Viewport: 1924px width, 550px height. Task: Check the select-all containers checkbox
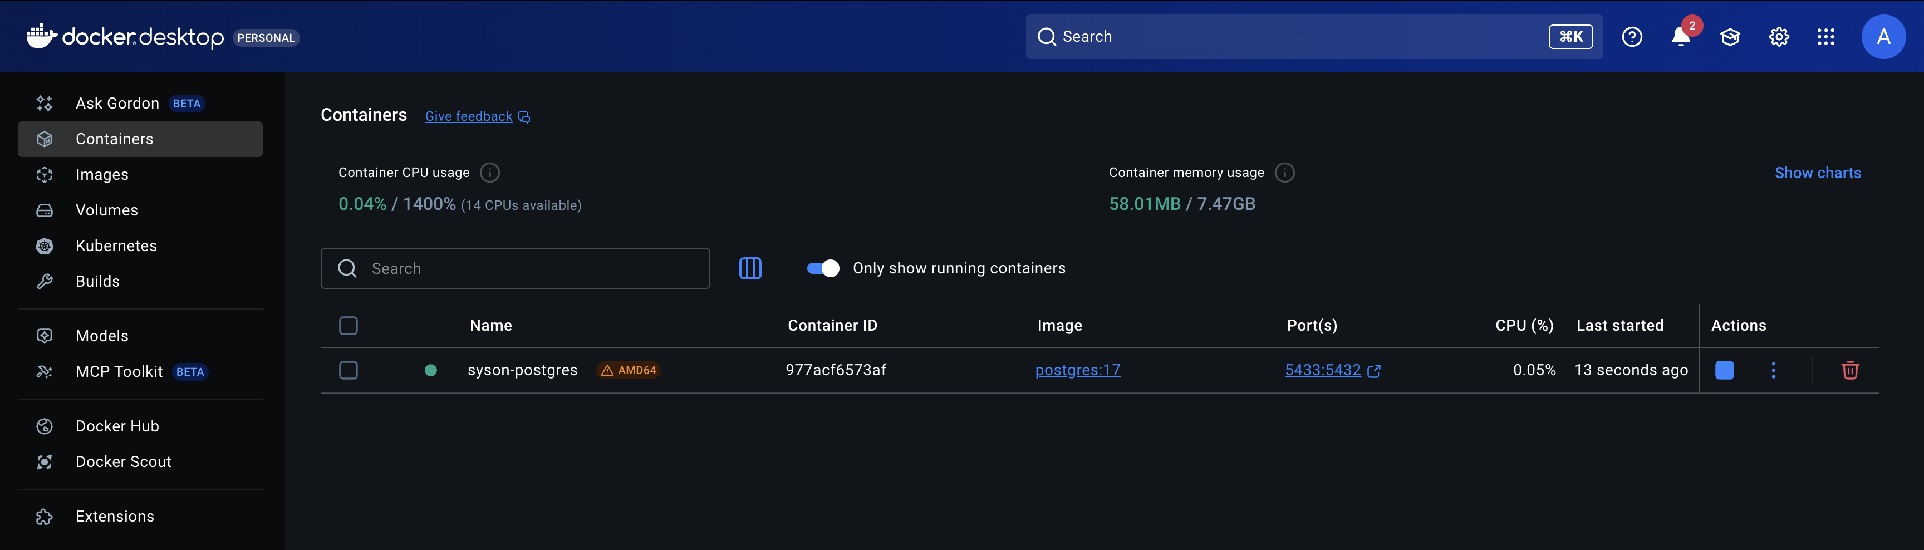coord(348,326)
